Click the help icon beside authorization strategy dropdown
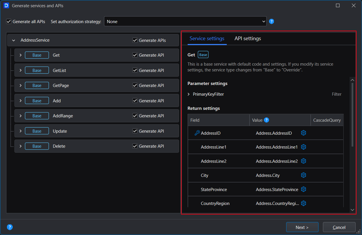Image resolution: width=362 pixels, height=235 pixels. pos(271,21)
